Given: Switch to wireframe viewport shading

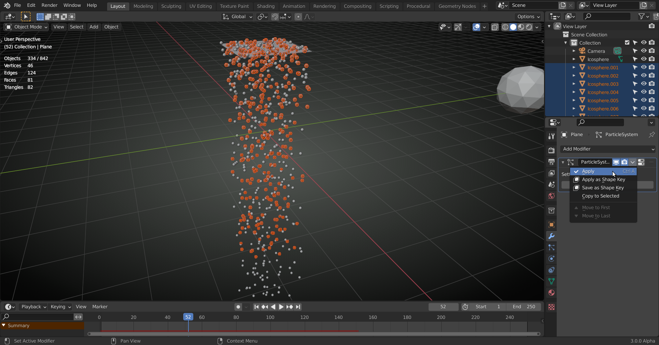Looking at the screenshot, I should [x=505, y=27].
